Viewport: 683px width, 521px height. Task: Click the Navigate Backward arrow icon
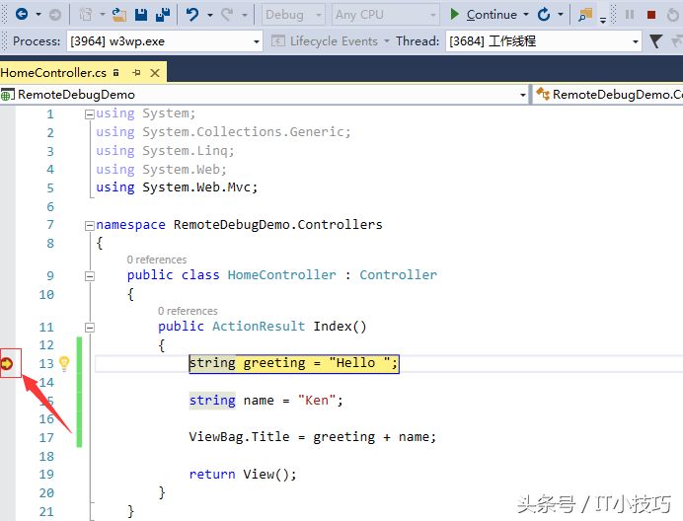pyautogui.click(x=20, y=15)
